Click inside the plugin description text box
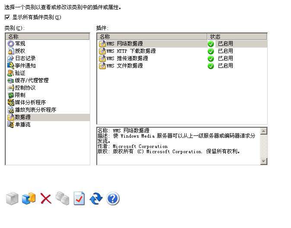 [x=179, y=146]
